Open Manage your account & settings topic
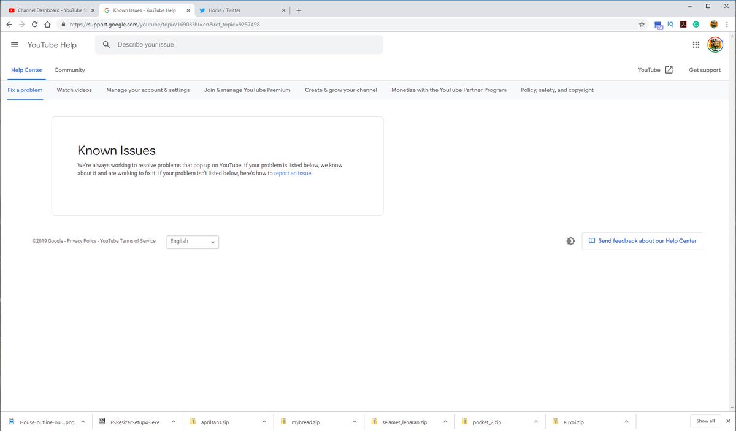The image size is (736, 431). click(x=148, y=90)
